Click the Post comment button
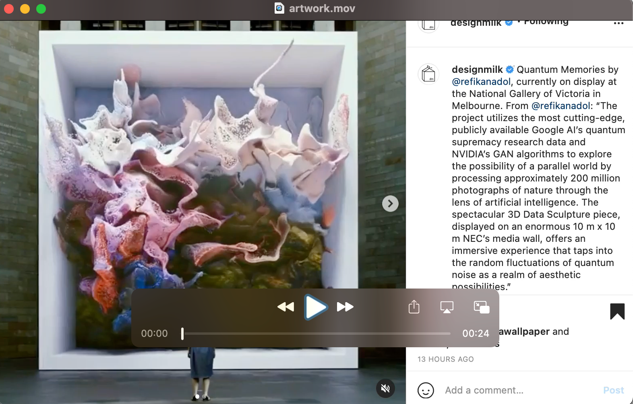This screenshot has height=404, width=633. click(614, 390)
